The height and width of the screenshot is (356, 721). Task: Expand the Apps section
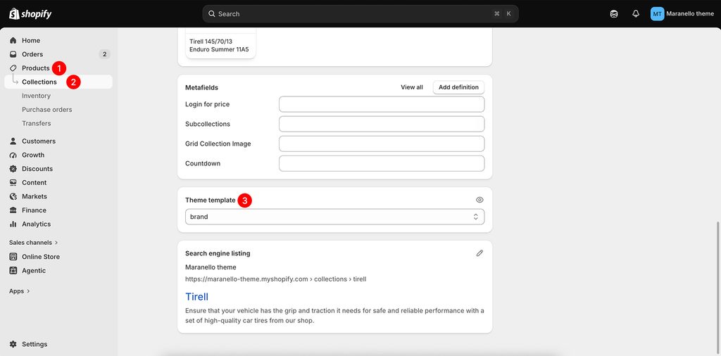(x=19, y=291)
